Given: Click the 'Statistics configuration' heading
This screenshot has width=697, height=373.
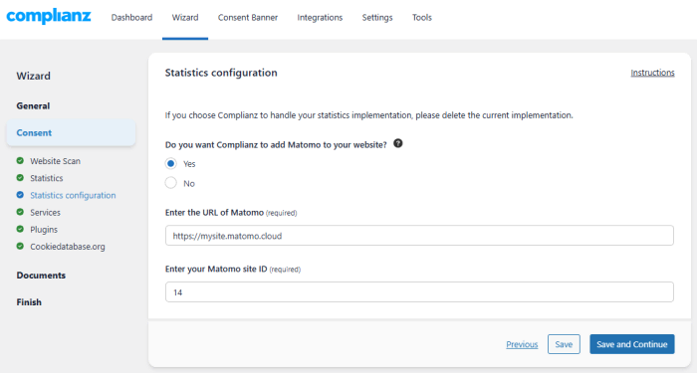Looking at the screenshot, I should click(221, 73).
